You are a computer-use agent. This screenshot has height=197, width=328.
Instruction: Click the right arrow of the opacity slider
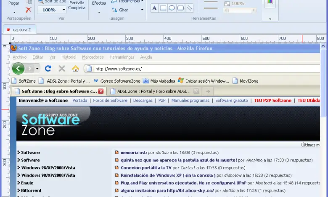254,10
